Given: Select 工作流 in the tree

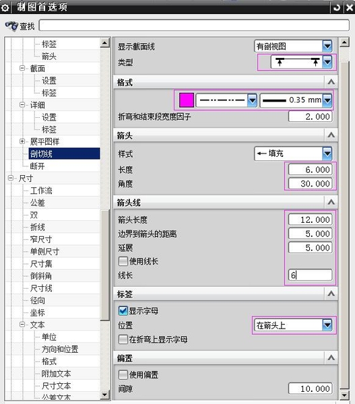Looking at the screenshot, I should click(x=41, y=191).
